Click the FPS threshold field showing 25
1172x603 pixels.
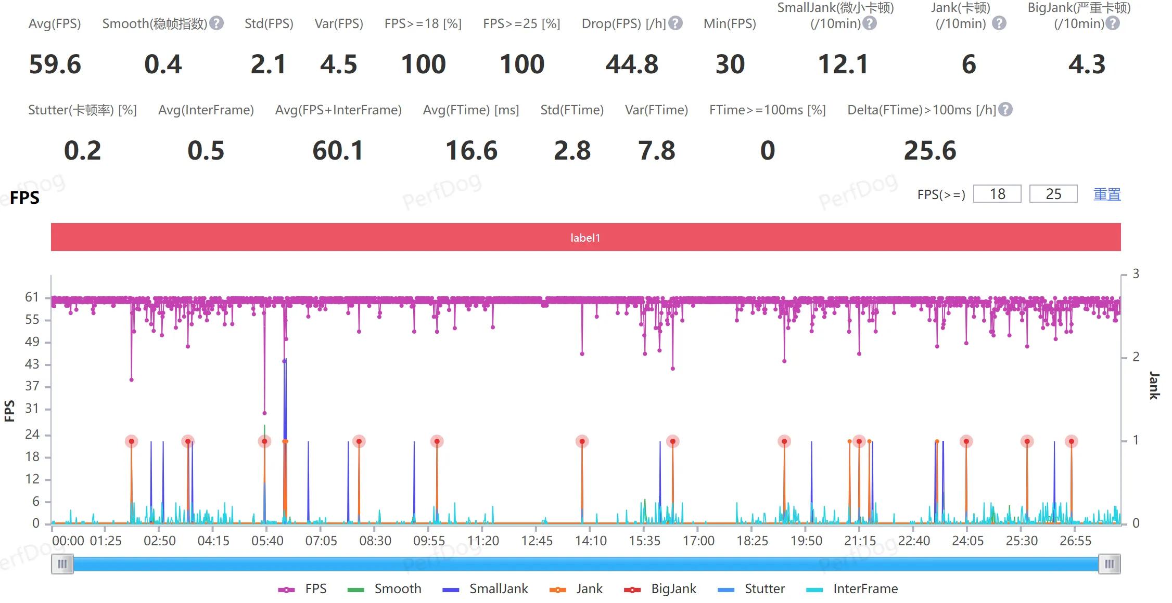coord(1053,194)
